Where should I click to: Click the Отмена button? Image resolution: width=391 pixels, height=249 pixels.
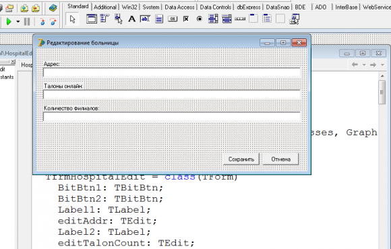click(x=281, y=159)
